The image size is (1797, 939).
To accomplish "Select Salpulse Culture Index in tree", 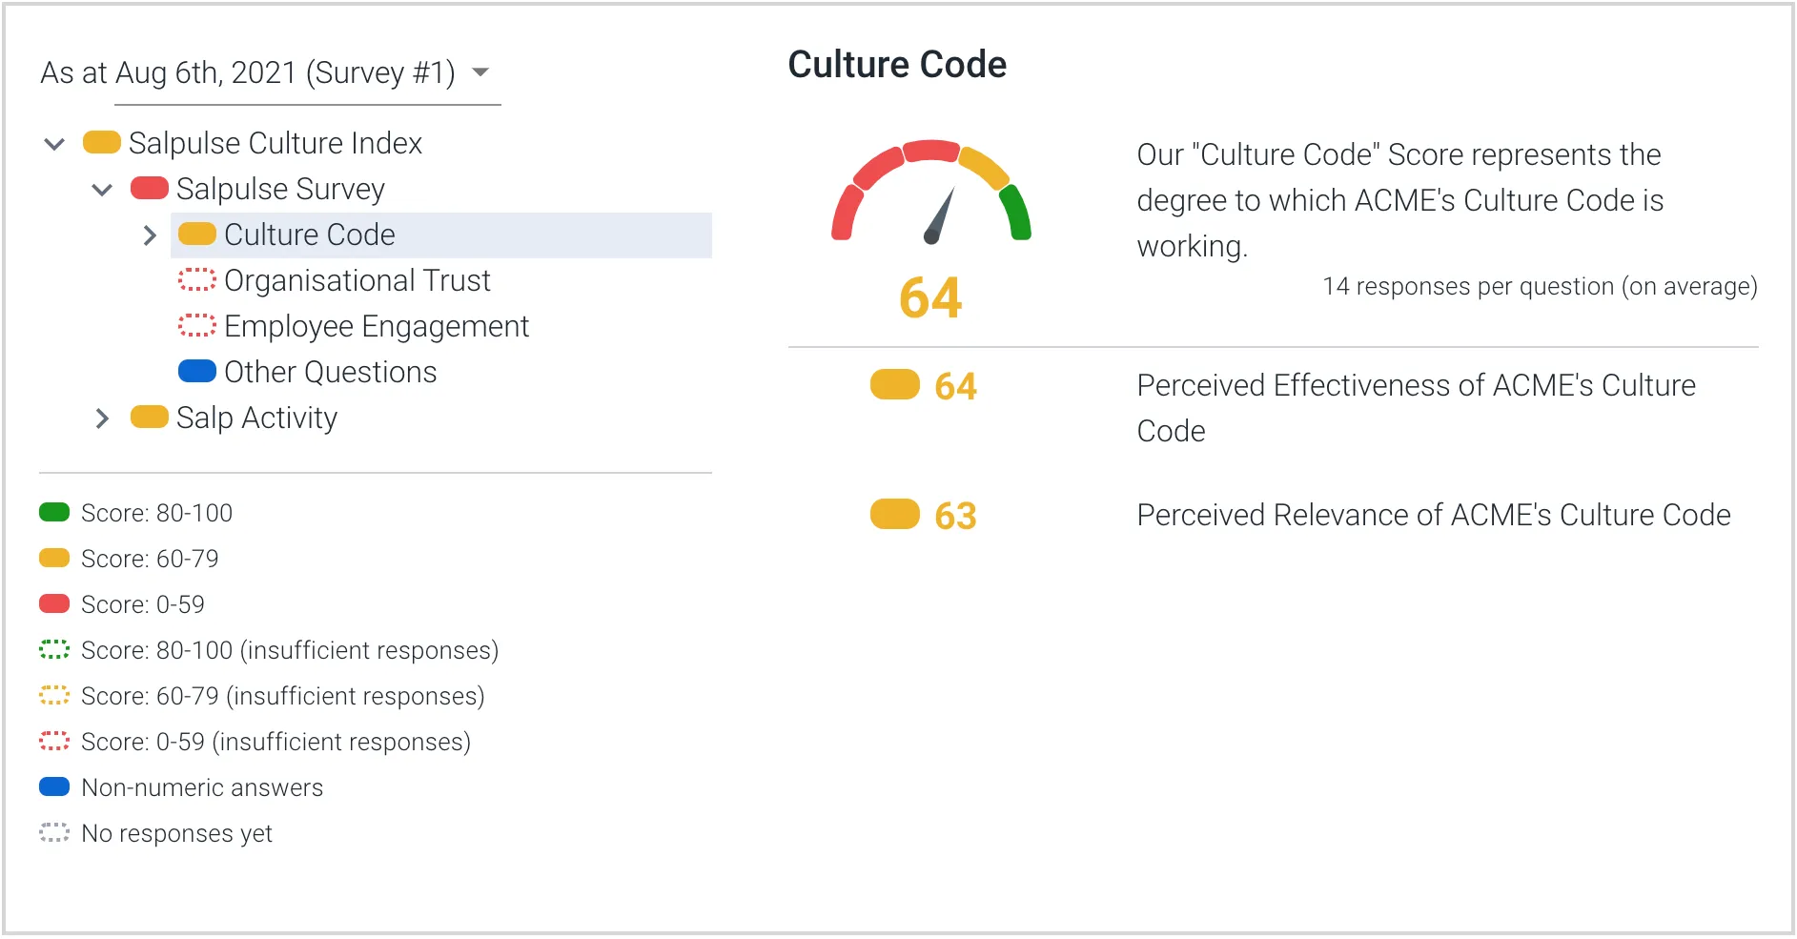I will [x=276, y=143].
